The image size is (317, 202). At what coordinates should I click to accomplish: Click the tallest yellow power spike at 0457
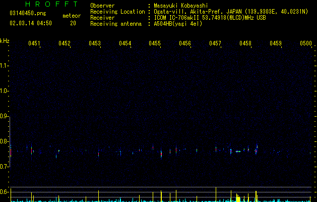coord(216,194)
